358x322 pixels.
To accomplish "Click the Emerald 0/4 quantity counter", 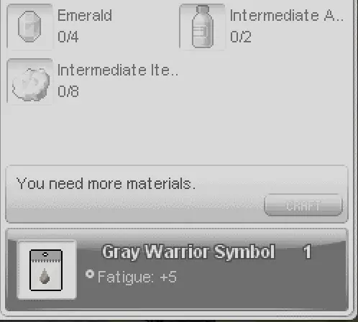I will click(68, 37).
